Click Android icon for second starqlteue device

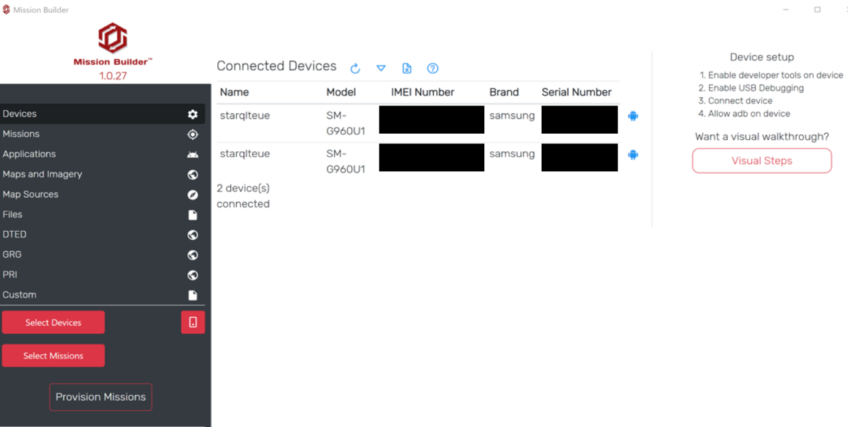(x=633, y=155)
